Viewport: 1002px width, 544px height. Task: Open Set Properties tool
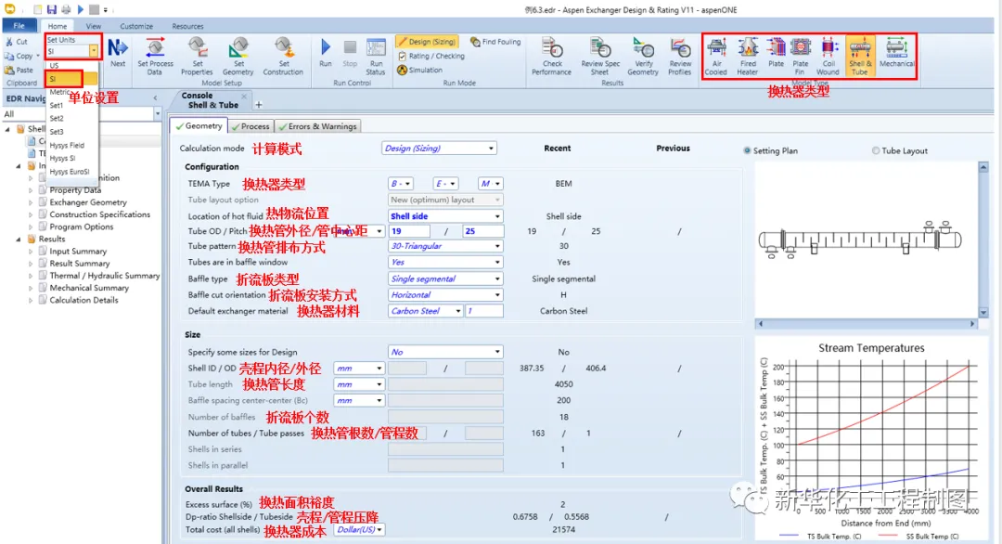pyautogui.click(x=197, y=57)
